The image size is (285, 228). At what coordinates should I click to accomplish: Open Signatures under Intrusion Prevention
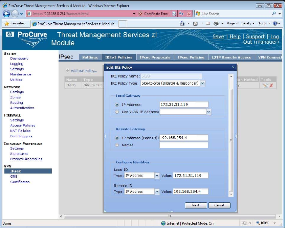pyautogui.click(x=19, y=154)
